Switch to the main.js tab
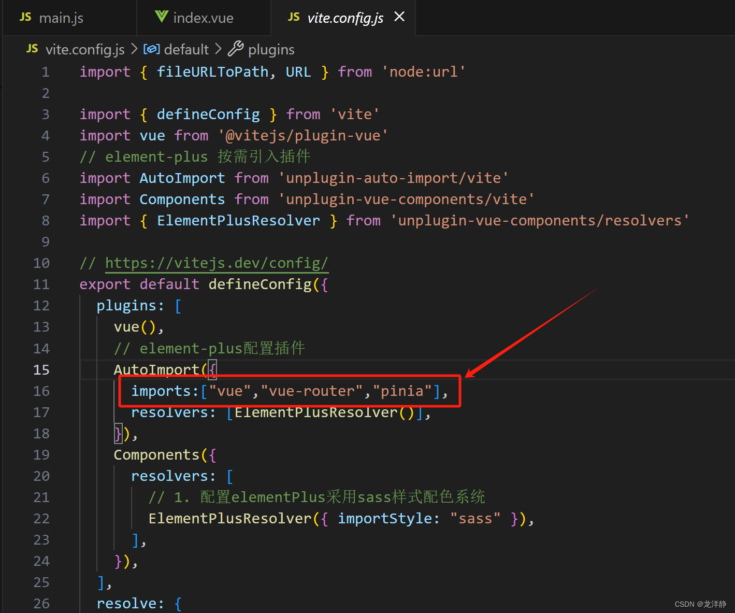Viewport: 735px width, 613px height. click(61, 17)
